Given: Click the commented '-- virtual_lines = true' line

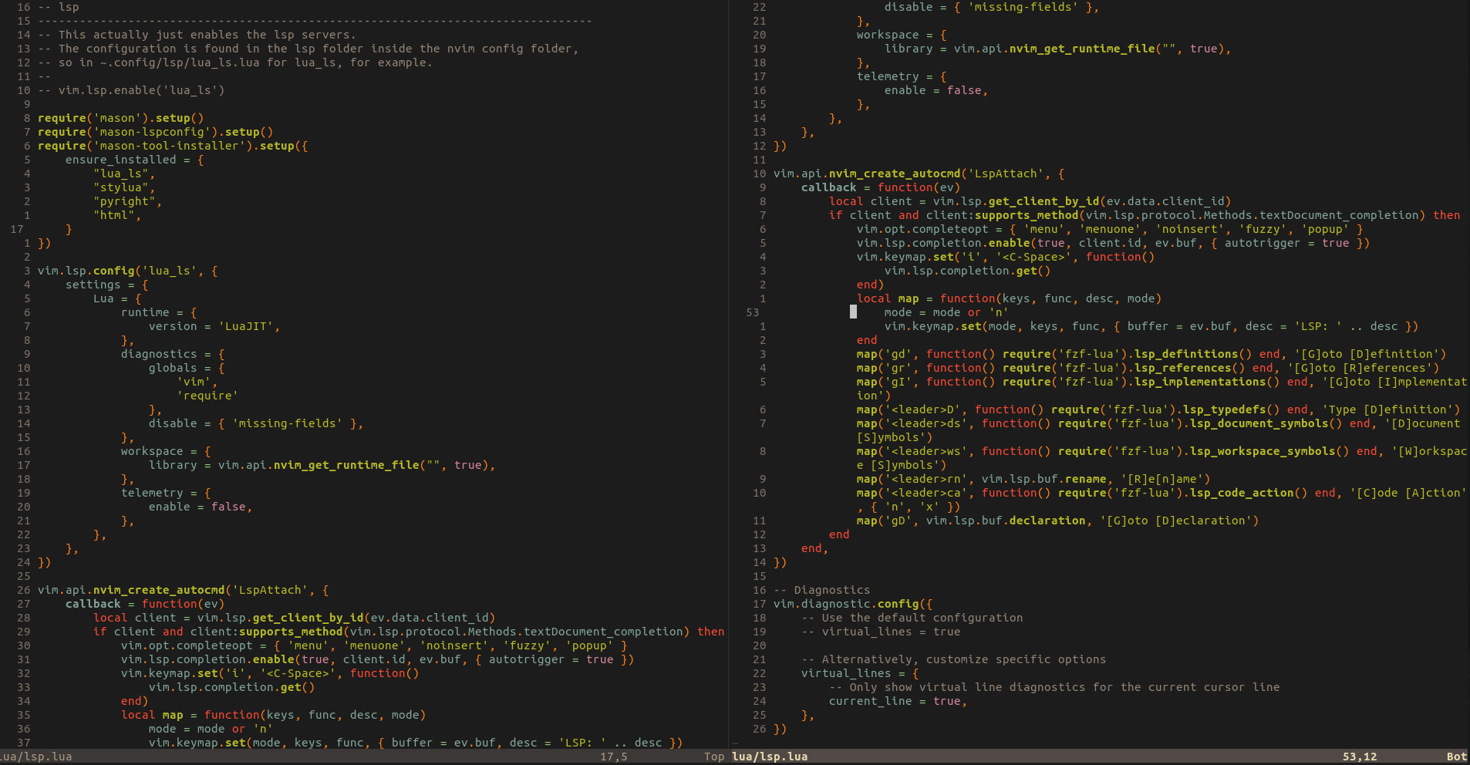Looking at the screenshot, I should click(881, 632).
